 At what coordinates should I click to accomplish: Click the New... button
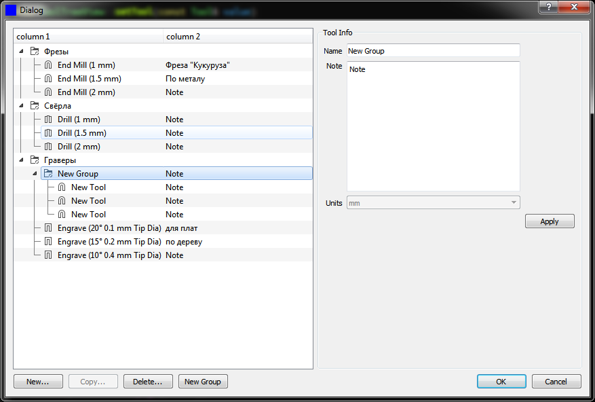coord(38,382)
